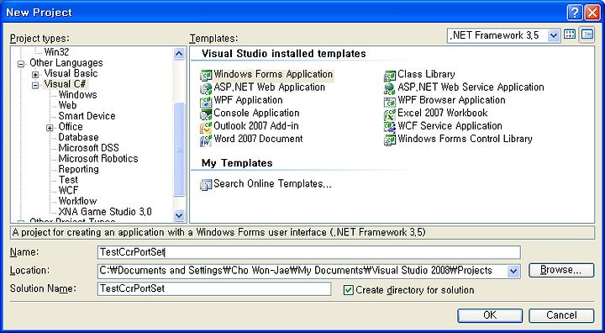Select Visual C# in Project types
605x333 pixels.
pos(65,84)
